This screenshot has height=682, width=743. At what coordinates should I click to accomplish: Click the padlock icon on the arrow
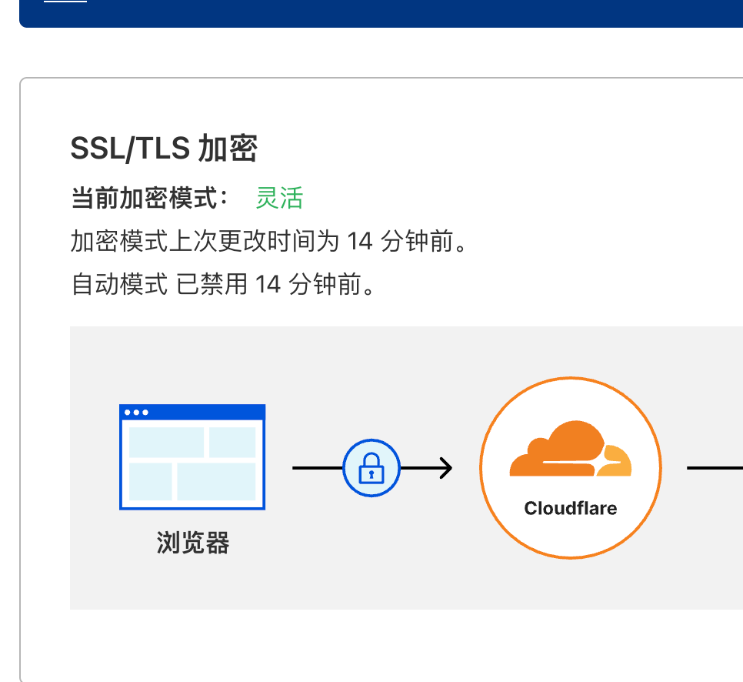point(371,468)
